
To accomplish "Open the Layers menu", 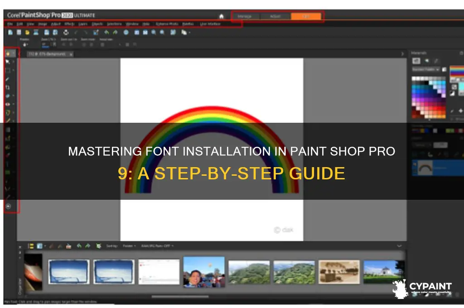I will tap(83, 24).
